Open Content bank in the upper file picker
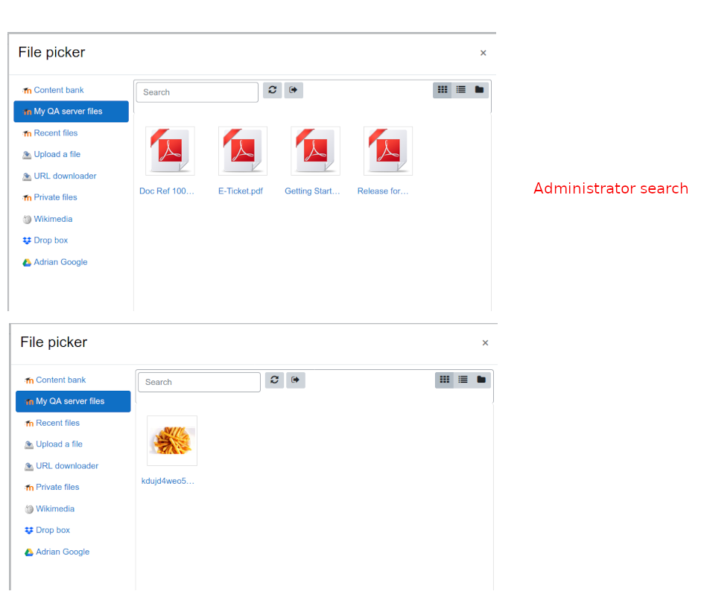707x600 pixels. point(53,90)
